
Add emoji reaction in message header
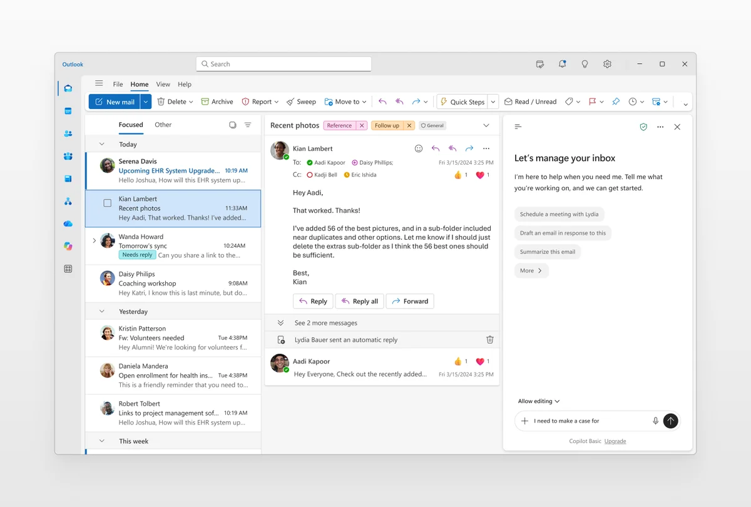pyautogui.click(x=419, y=148)
